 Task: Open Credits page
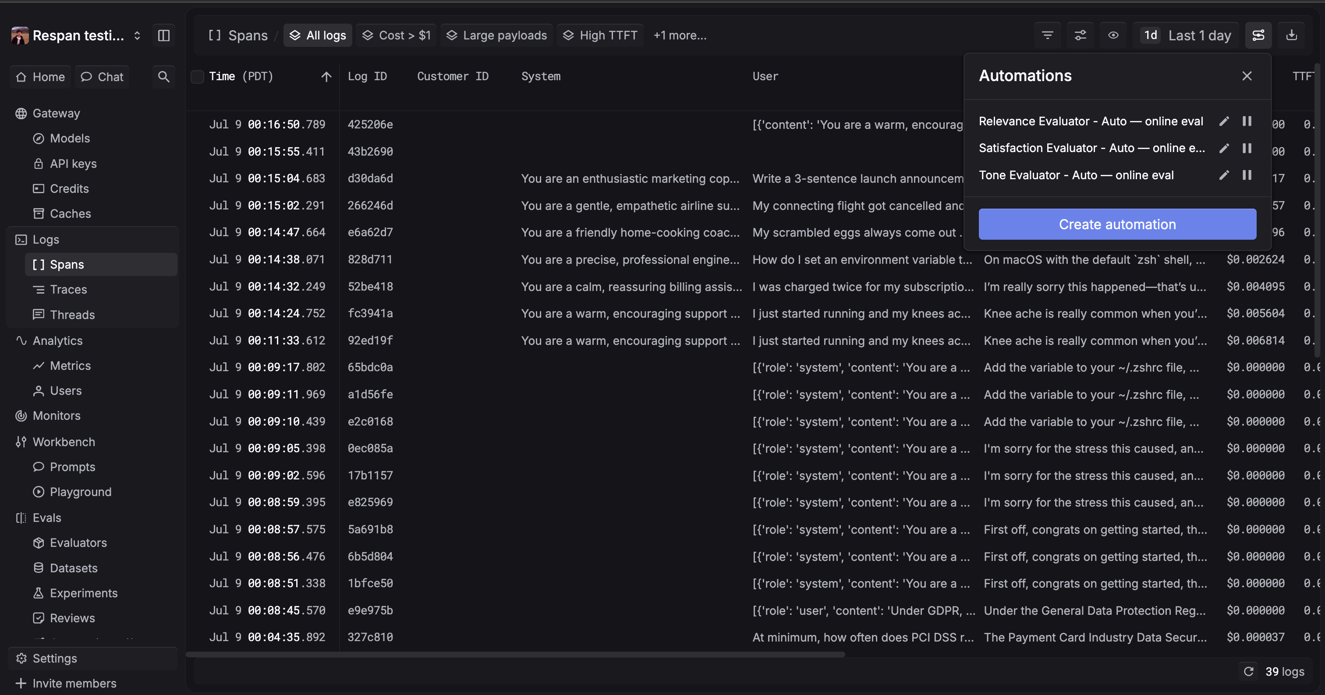coord(69,189)
